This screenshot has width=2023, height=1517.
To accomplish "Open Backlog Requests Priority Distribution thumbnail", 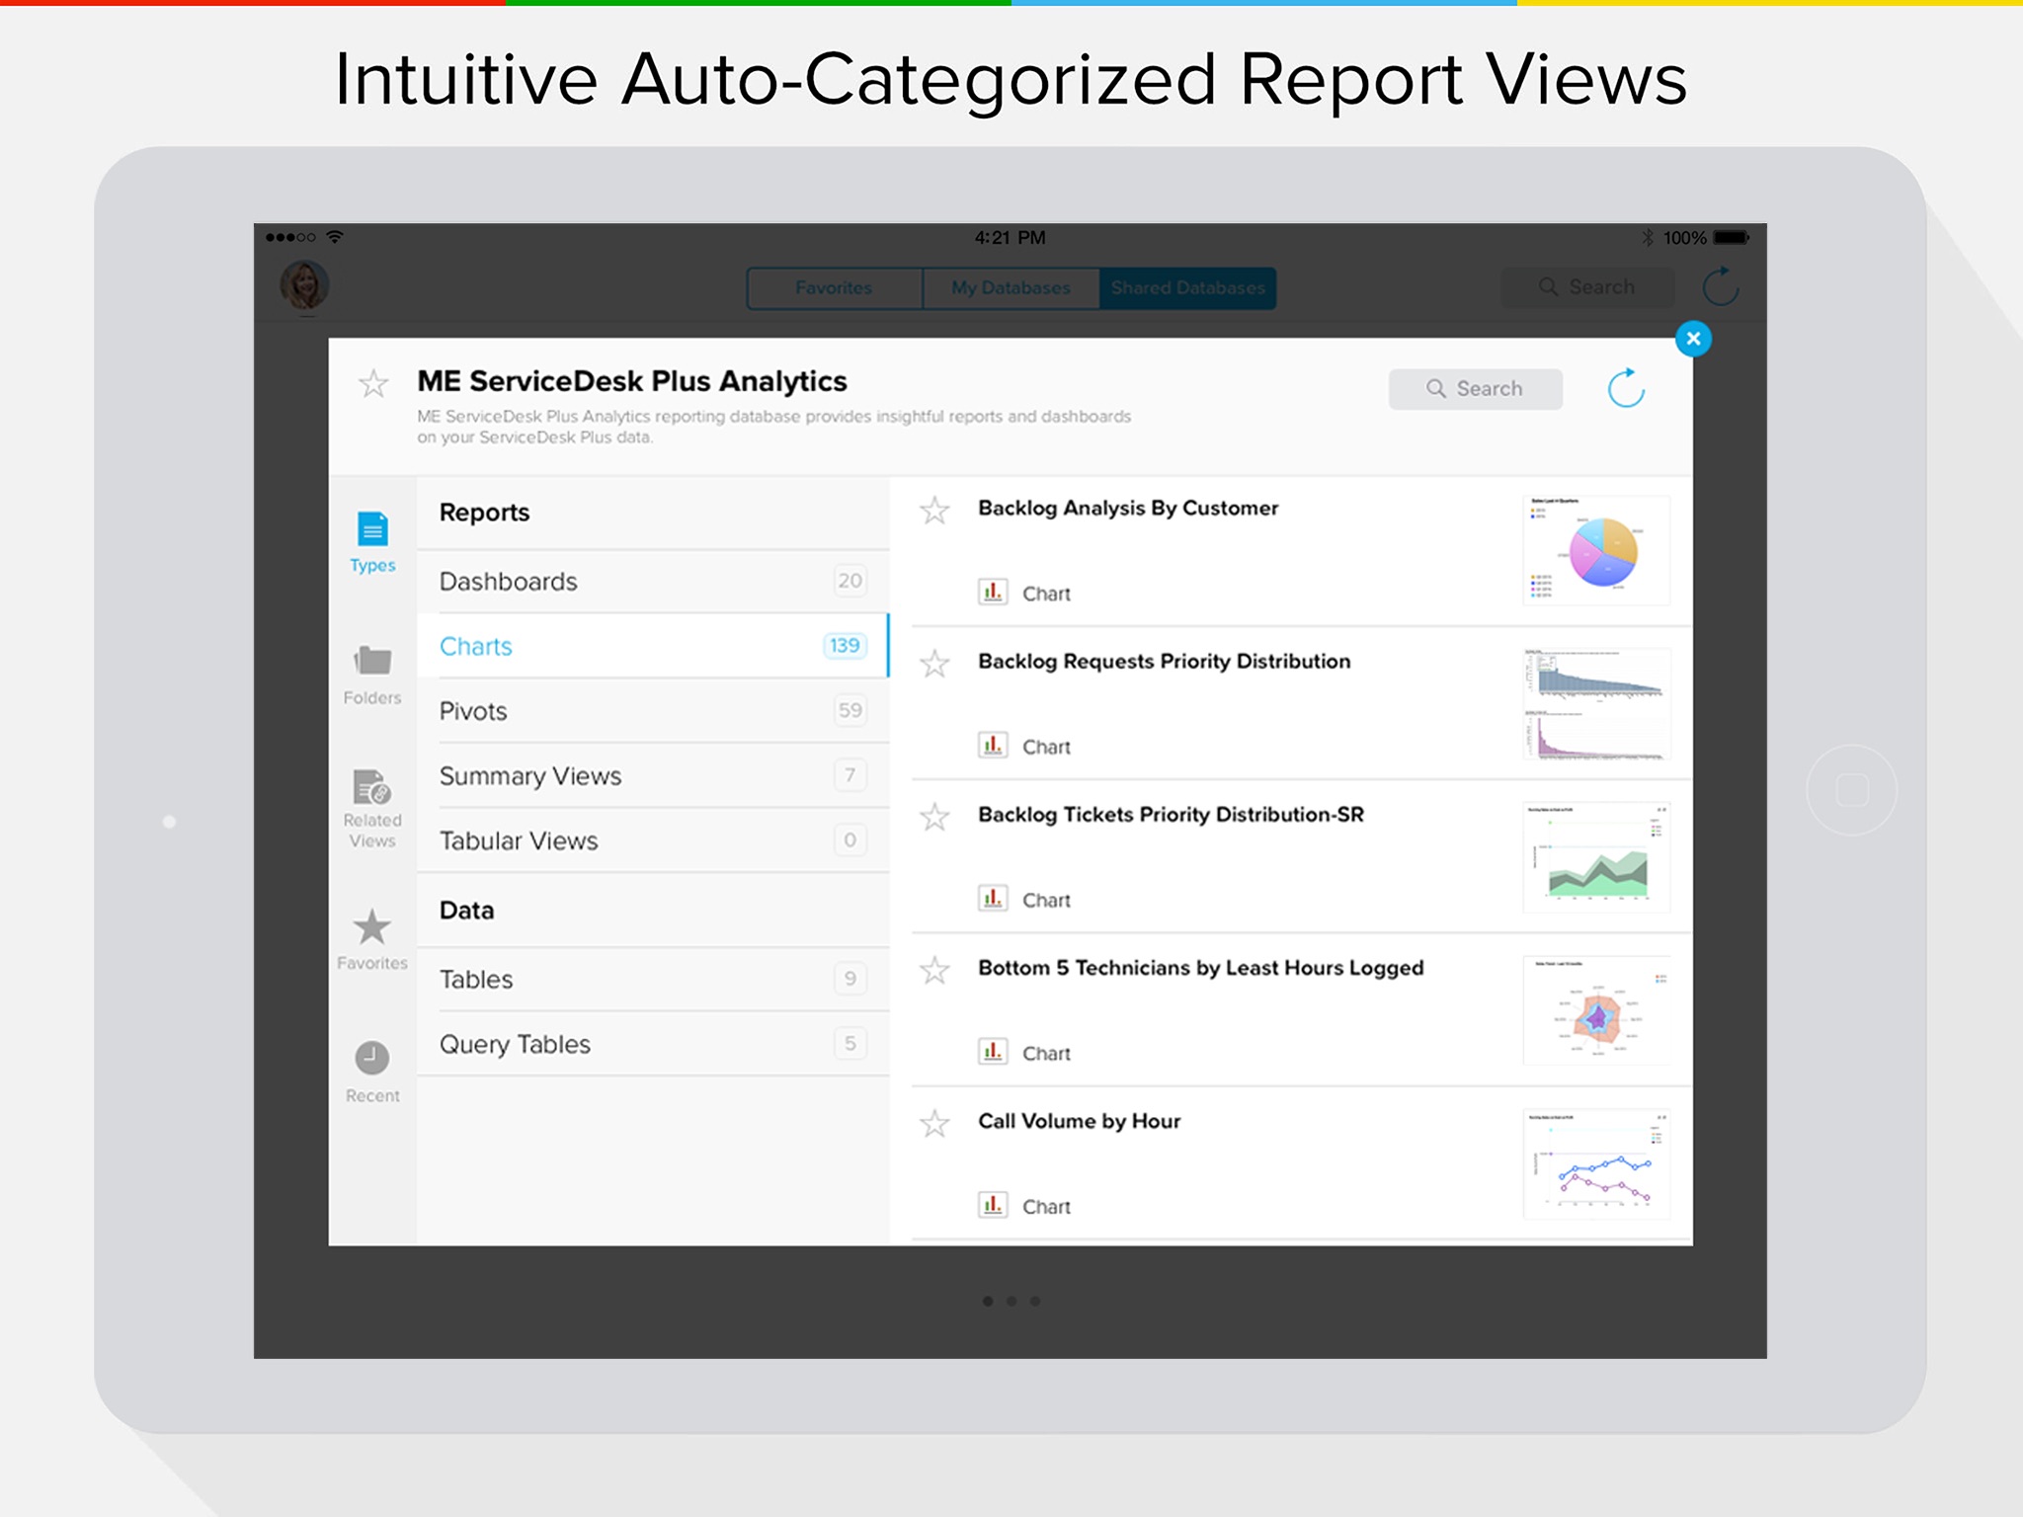I will (x=1596, y=704).
